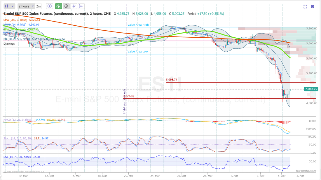Image resolution: width=321 pixels, height=180 pixels.
Task: Click the 5,200.00 price axis label
Action: pos(312,73)
